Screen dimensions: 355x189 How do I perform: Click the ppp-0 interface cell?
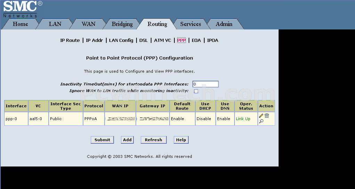tap(16, 119)
